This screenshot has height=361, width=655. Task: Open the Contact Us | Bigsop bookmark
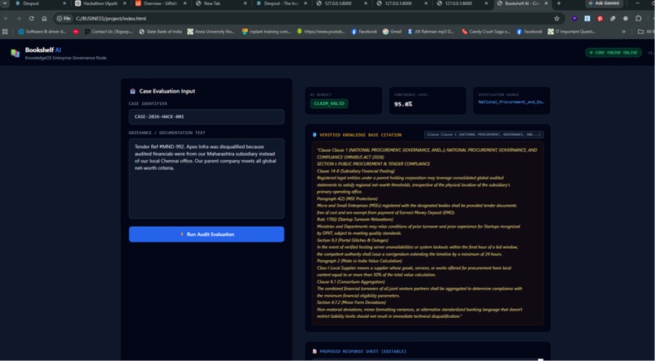point(108,32)
